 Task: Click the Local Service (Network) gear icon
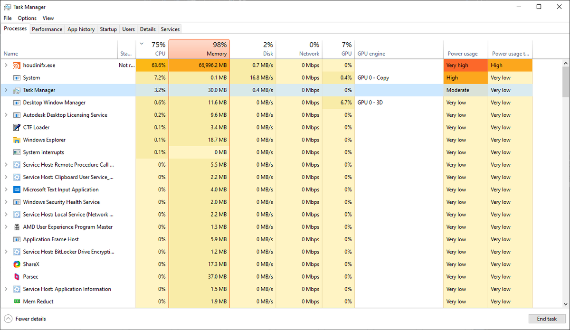[17, 215]
